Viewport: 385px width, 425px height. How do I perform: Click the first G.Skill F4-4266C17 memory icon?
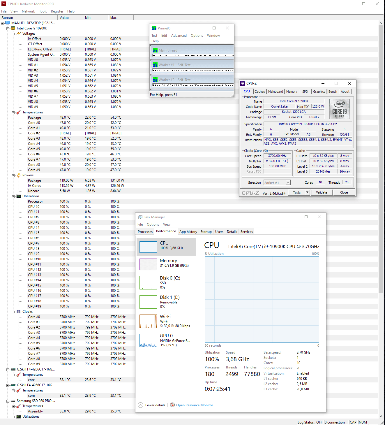point(13,369)
